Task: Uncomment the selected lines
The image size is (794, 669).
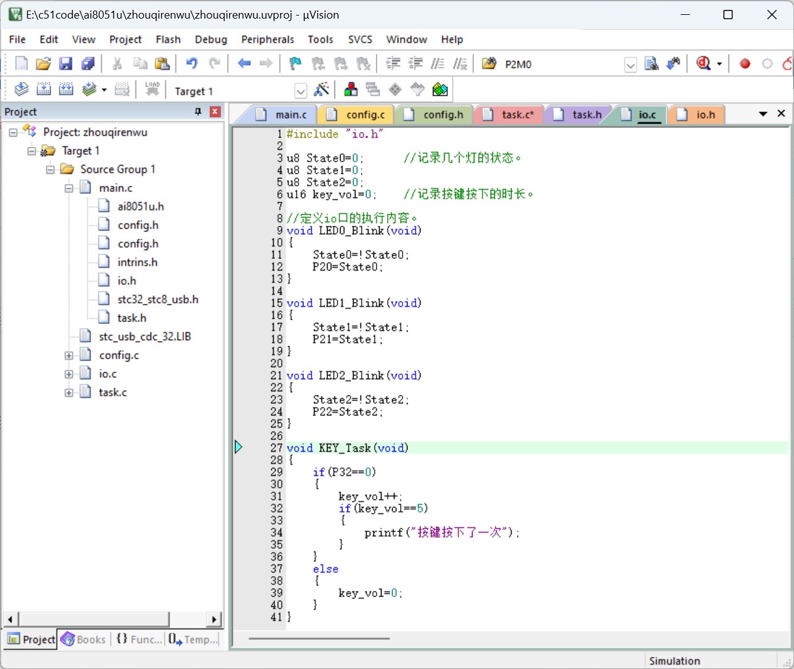Action: 460,64
